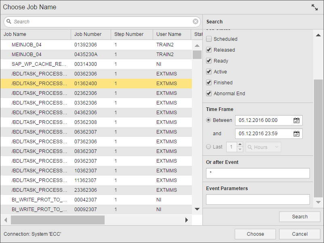The image size is (324, 243).
Task: Sort by Job Number column header
Action: [x=88, y=34]
